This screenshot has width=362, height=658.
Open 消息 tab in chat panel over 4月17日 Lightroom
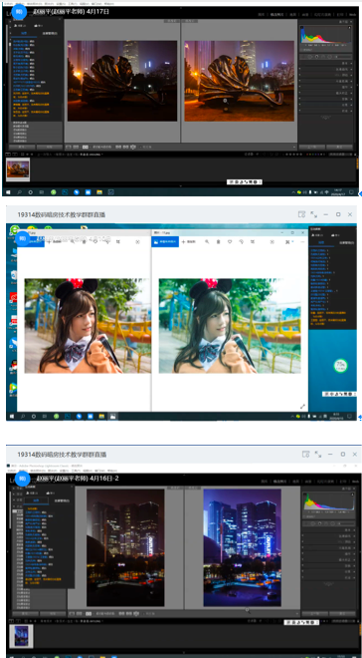23,33
